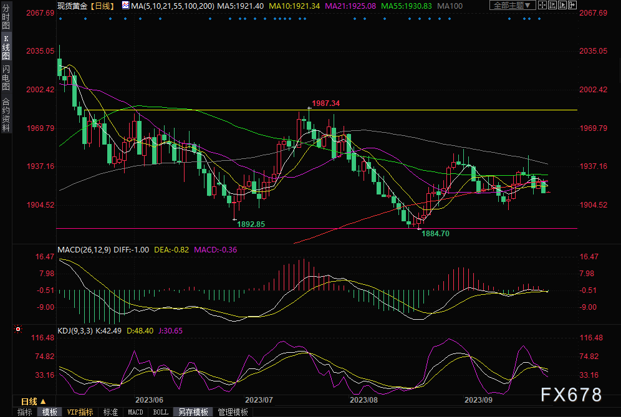Click the second layout icon in top-right toolbar
The image size is (621, 417).
pos(553,6)
